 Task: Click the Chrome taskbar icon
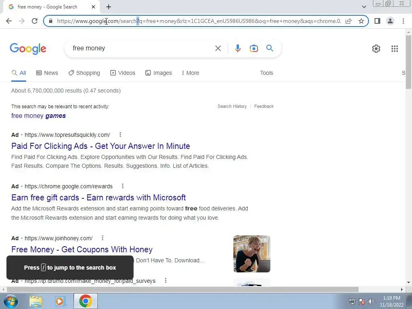point(85,301)
